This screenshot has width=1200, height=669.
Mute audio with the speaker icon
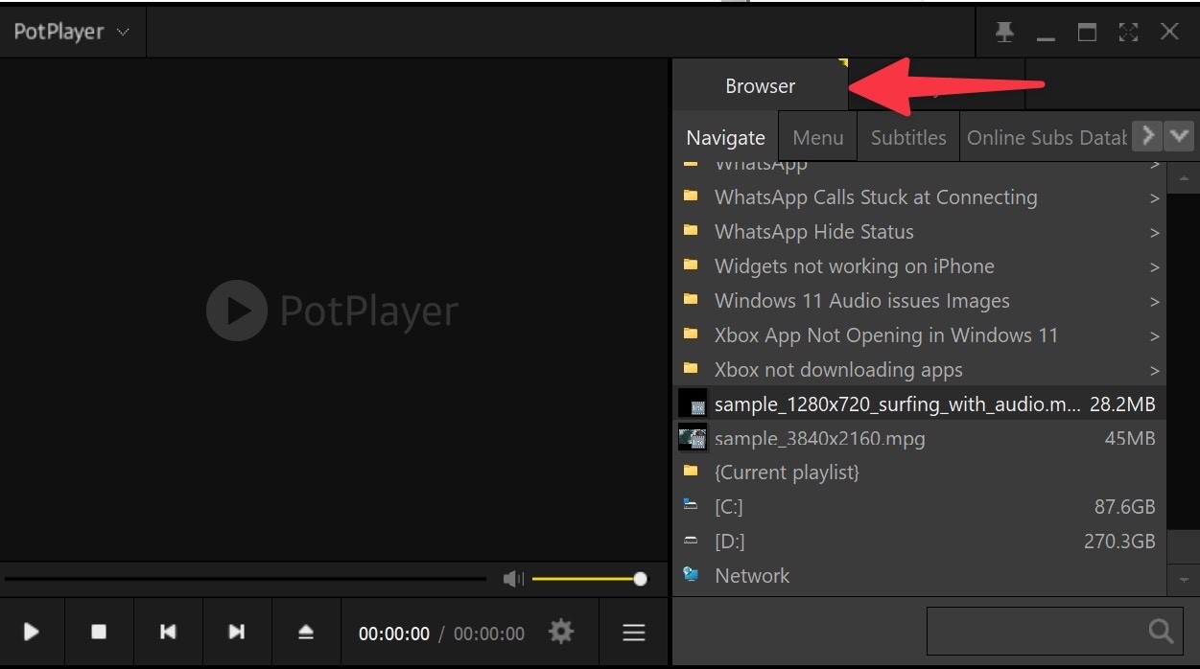[x=514, y=579]
